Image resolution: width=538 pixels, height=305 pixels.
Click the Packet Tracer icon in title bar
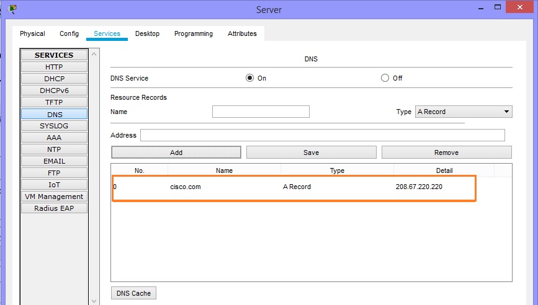(13, 9)
